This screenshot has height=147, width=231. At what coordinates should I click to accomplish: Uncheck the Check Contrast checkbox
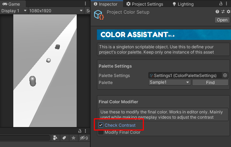click(101, 125)
